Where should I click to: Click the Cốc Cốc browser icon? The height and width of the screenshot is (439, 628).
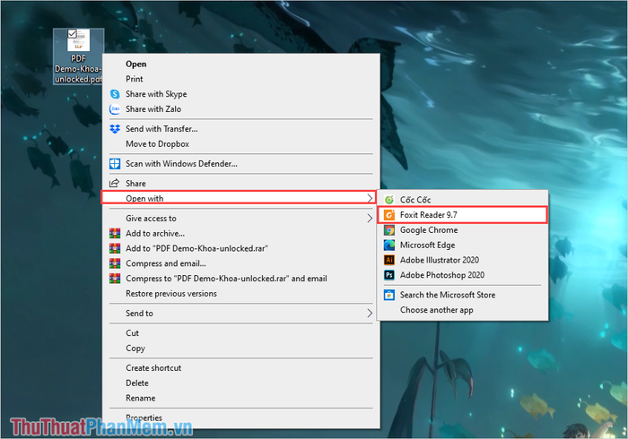pos(389,200)
